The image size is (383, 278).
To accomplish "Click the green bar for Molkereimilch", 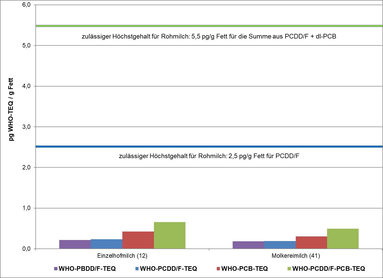I will click(343, 239).
